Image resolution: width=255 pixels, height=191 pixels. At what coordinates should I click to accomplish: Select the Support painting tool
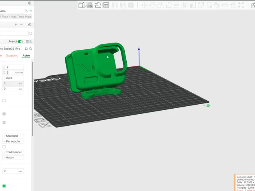[x=193, y=5]
